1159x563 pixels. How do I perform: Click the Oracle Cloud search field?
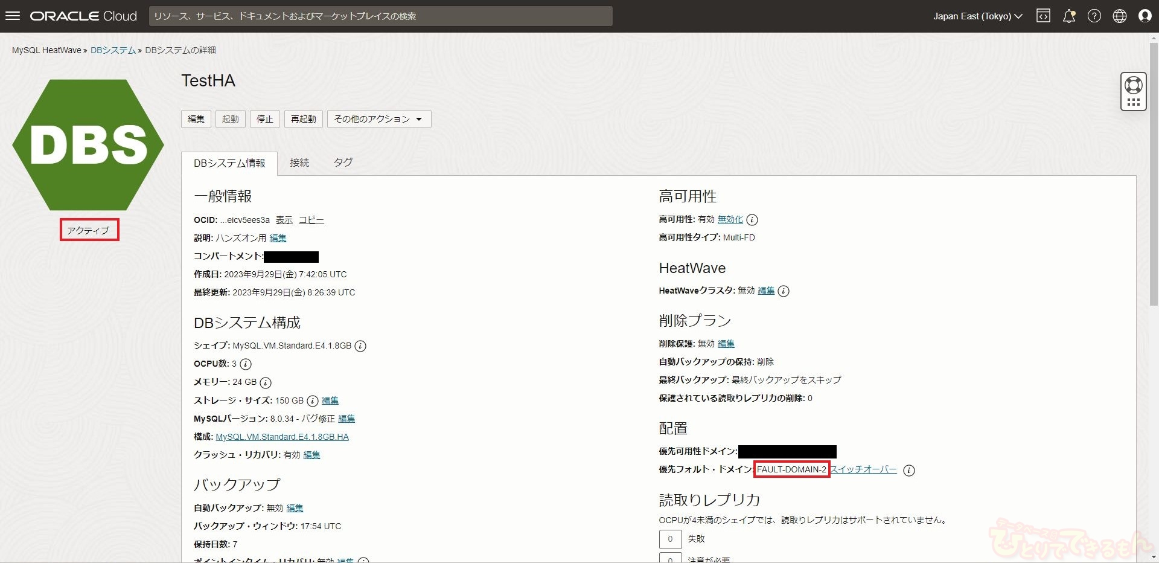click(380, 16)
